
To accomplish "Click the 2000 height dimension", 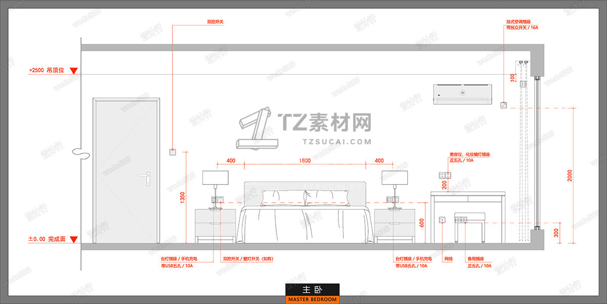I will pyautogui.click(x=570, y=176).
